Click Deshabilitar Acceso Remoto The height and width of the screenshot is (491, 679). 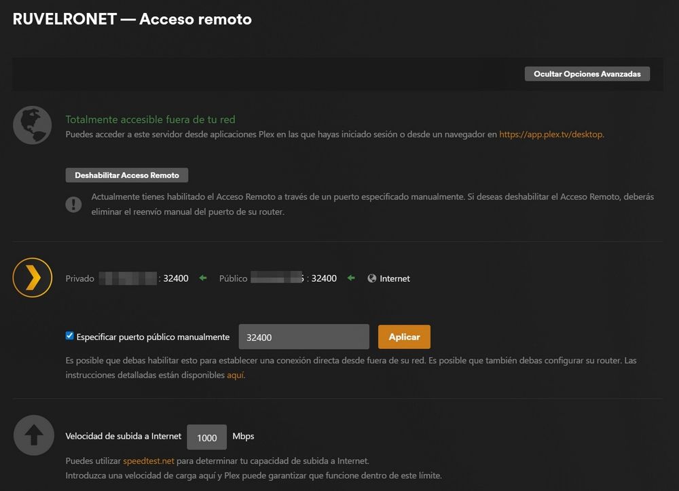click(126, 175)
